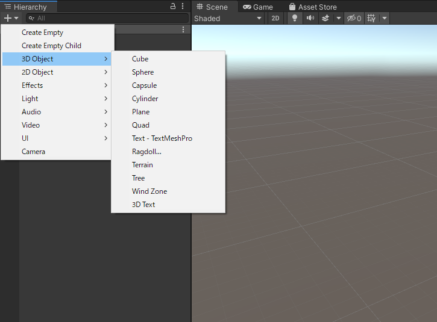The height and width of the screenshot is (322, 437).
Task: Expand the Audio submenu
Action: point(57,112)
